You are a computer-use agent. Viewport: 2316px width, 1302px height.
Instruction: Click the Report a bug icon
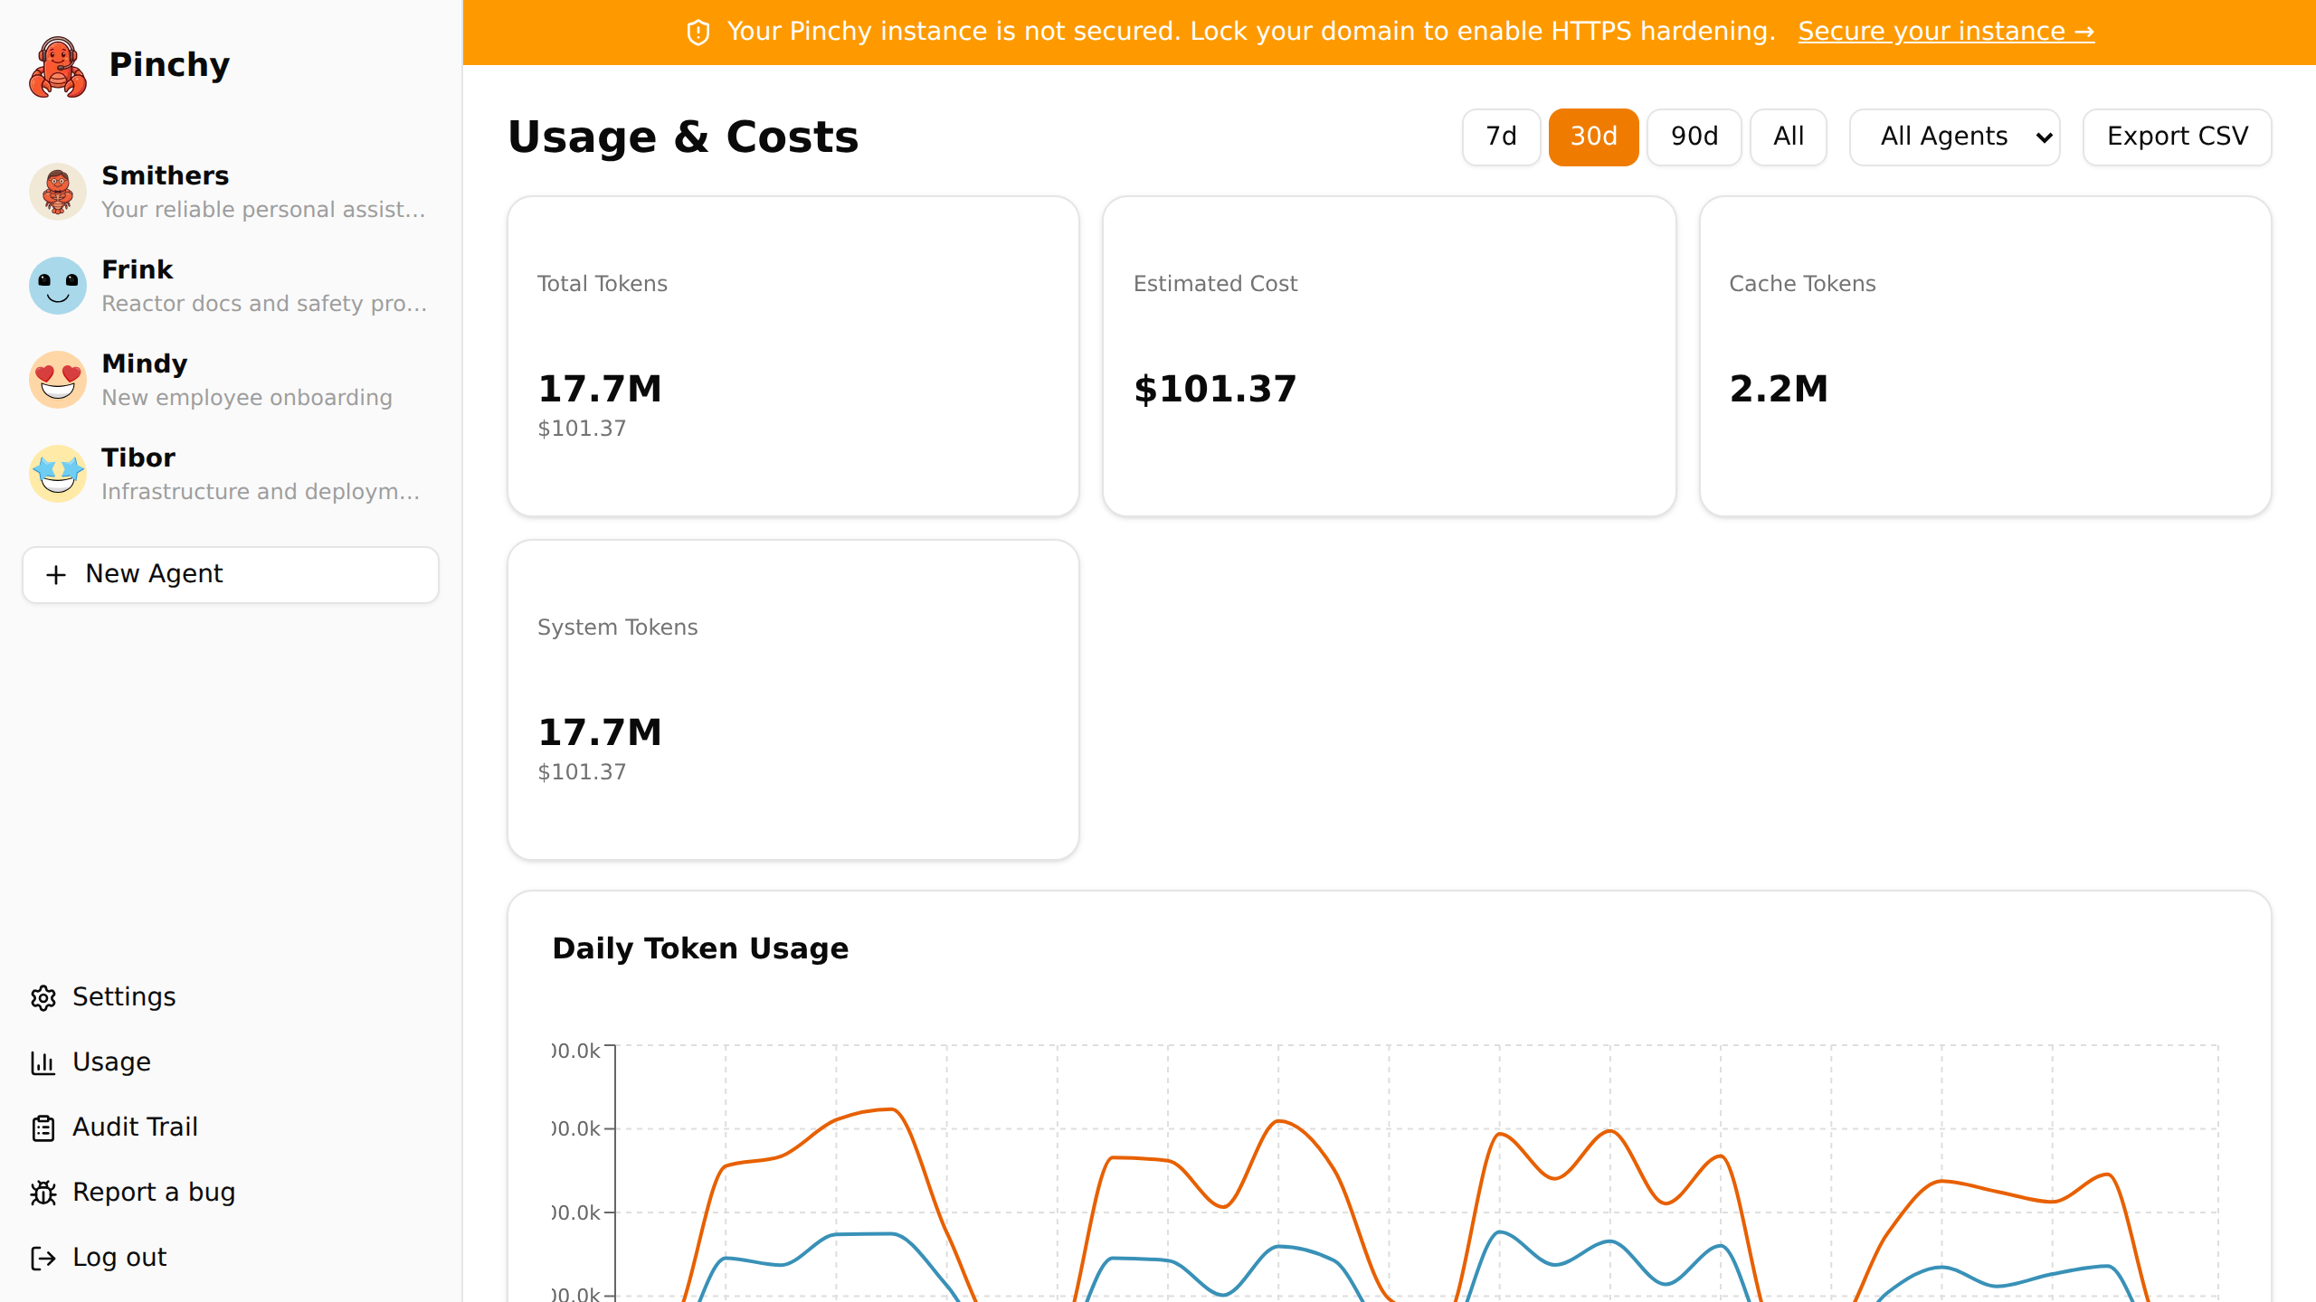click(x=44, y=1193)
